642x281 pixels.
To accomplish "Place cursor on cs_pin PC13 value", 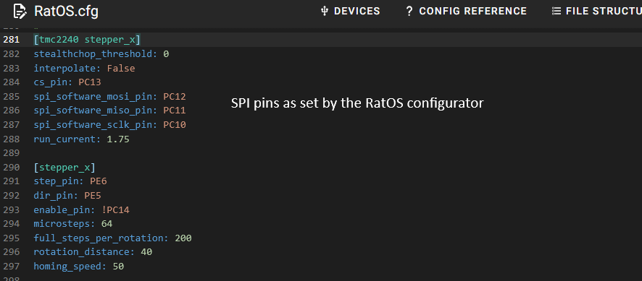I will pyautogui.click(x=90, y=82).
